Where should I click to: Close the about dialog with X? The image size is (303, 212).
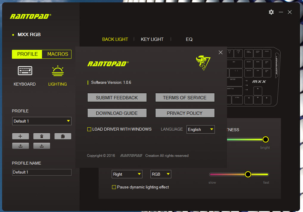point(220,52)
